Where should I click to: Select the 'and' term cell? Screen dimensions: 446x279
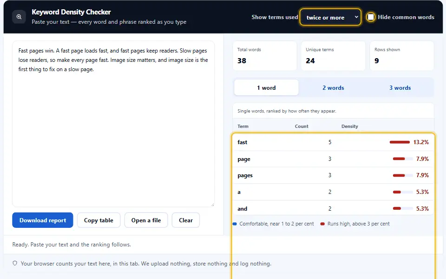[243, 208]
